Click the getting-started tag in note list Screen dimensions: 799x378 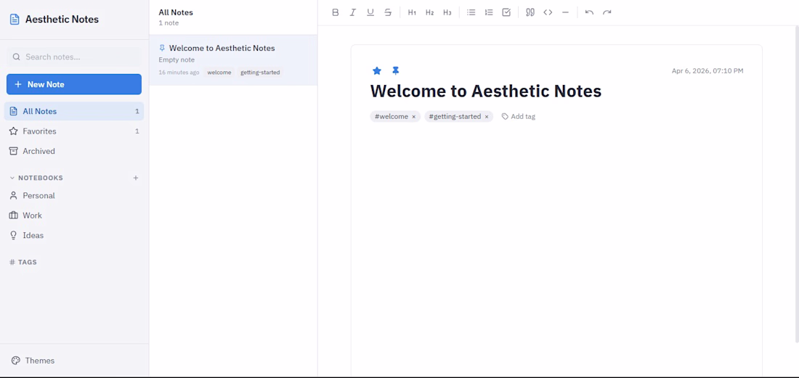point(260,73)
